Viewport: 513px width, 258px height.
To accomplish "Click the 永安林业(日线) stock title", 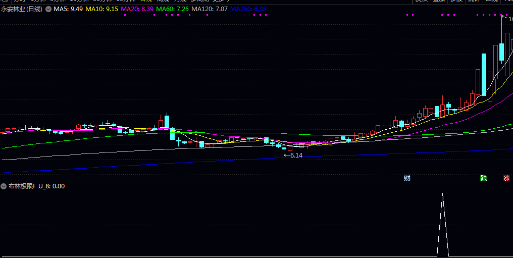I will 22,9.
